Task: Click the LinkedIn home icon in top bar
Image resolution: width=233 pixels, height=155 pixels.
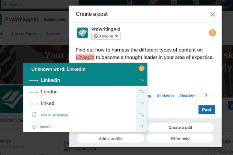Action: (x=130, y=2)
